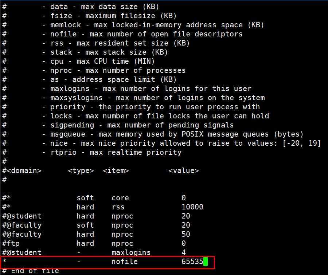Click the '<item>' column header
Image resolution: width=328 pixels, height=275 pixels.
pos(116,171)
